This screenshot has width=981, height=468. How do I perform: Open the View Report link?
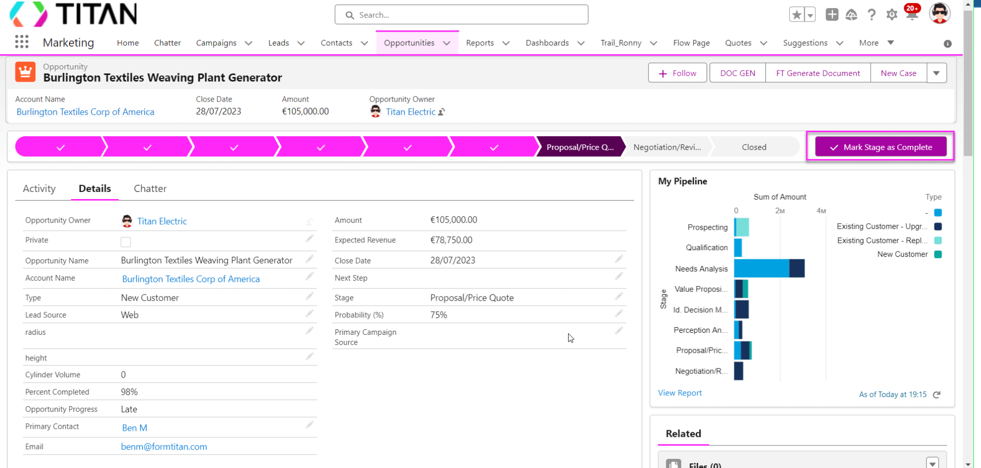click(680, 393)
